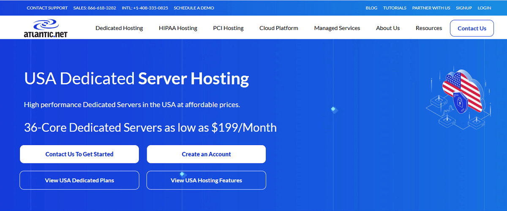Click Contact Us To Get Started
The image size is (507, 211).
point(79,154)
